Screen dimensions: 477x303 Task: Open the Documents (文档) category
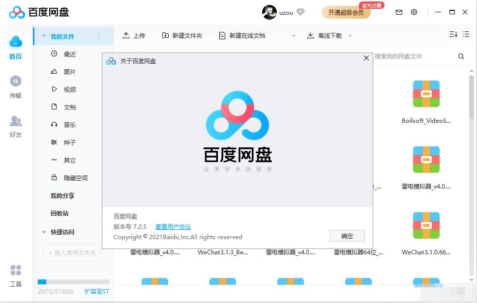pos(70,107)
